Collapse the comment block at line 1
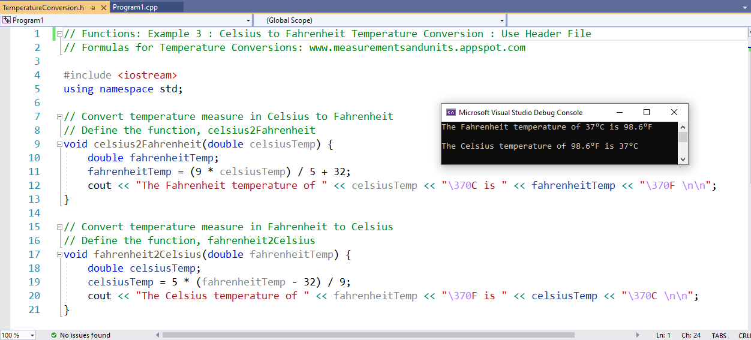The height and width of the screenshot is (340, 751). coord(59,34)
